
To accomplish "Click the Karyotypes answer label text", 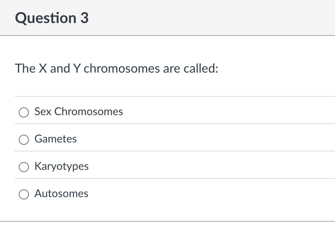I will [62, 166].
